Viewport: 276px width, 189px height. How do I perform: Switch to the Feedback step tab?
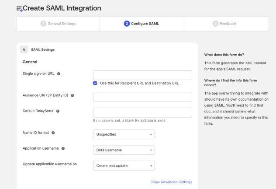226,24
